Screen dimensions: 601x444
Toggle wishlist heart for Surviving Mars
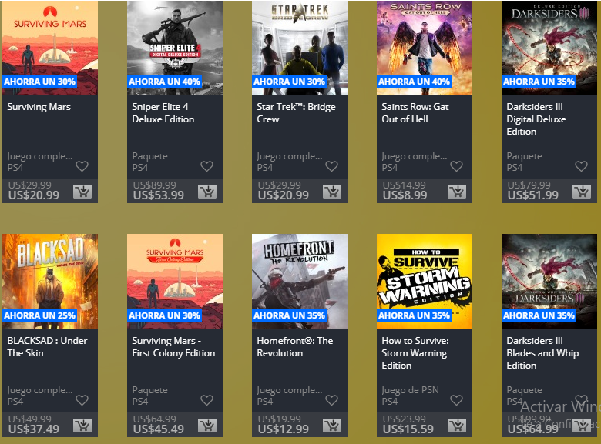(82, 166)
